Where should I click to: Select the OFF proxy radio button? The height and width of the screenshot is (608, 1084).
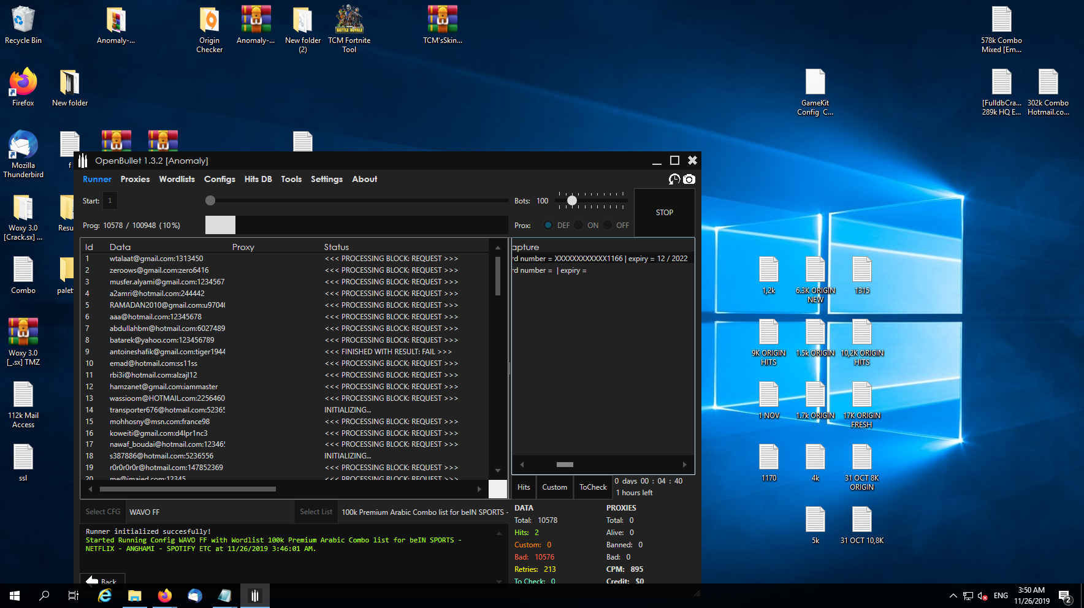(608, 226)
